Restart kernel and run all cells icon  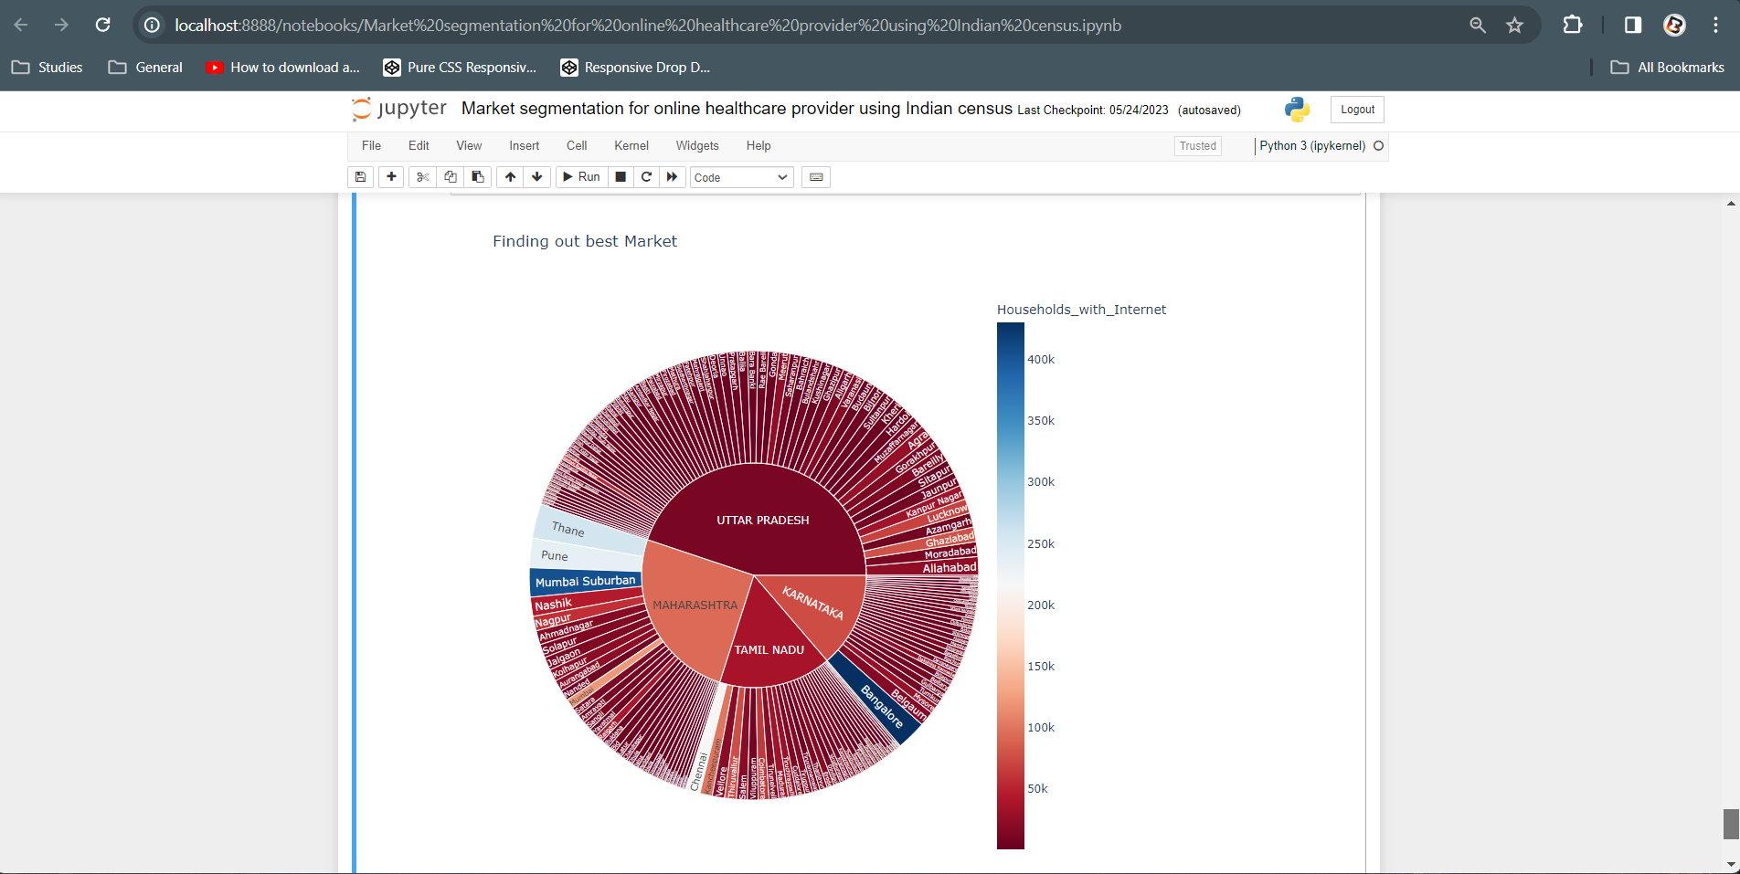(x=673, y=177)
